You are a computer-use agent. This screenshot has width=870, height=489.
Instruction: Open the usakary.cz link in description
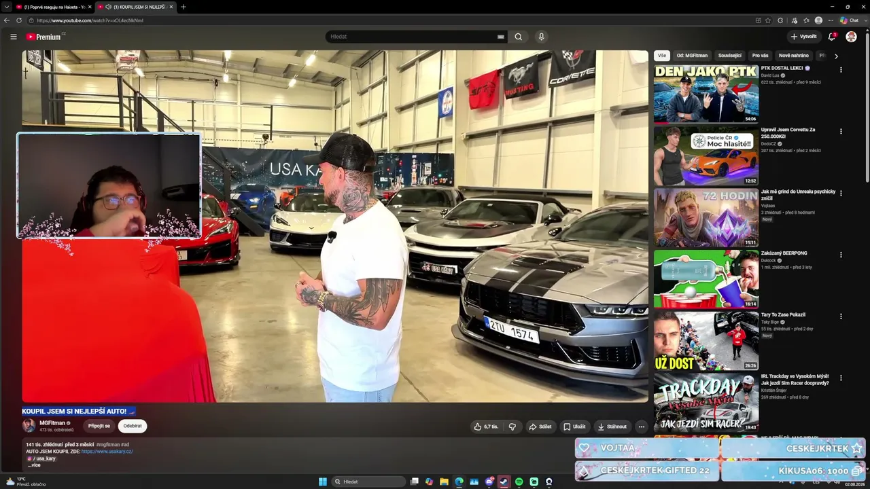pyautogui.click(x=107, y=452)
